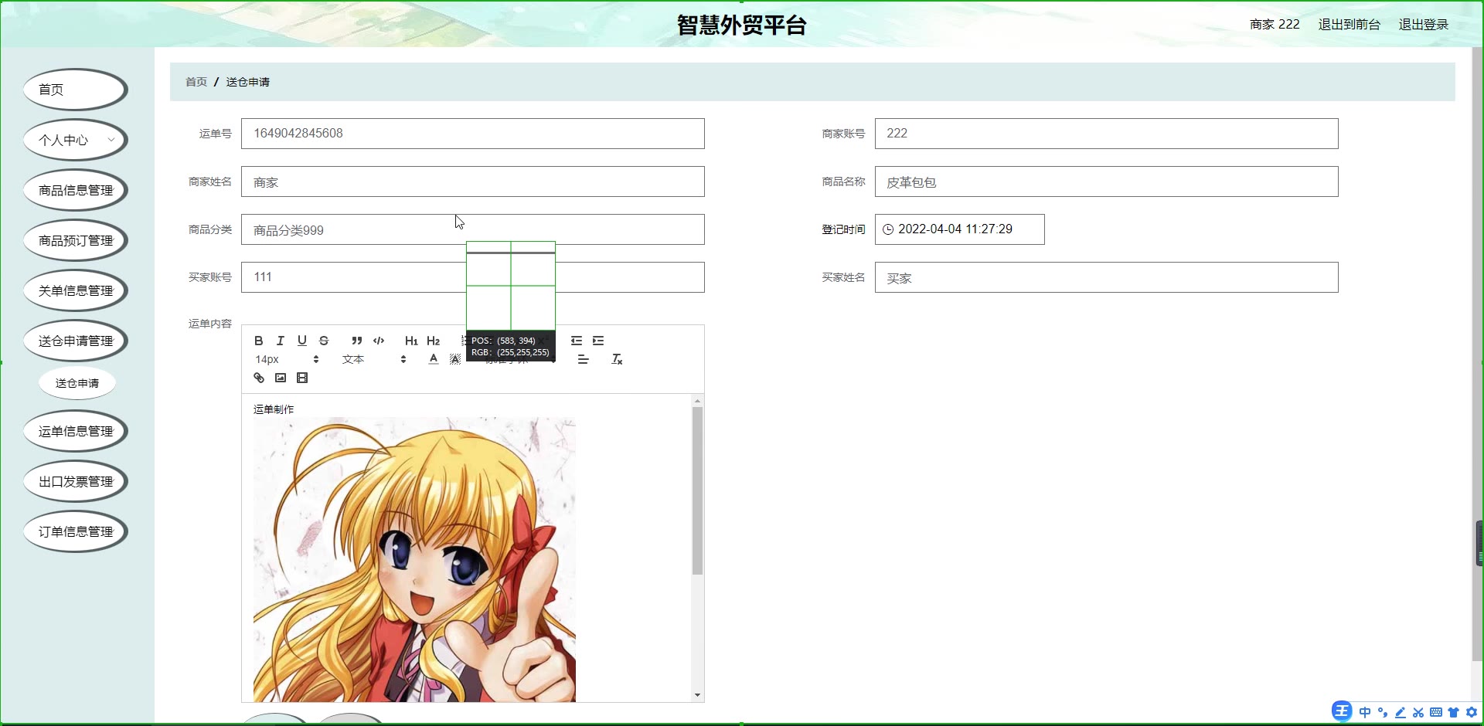Viewport: 1484px width, 726px height.
Task: Click editor scrollbar down arrow
Action: pyautogui.click(x=697, y=695)
